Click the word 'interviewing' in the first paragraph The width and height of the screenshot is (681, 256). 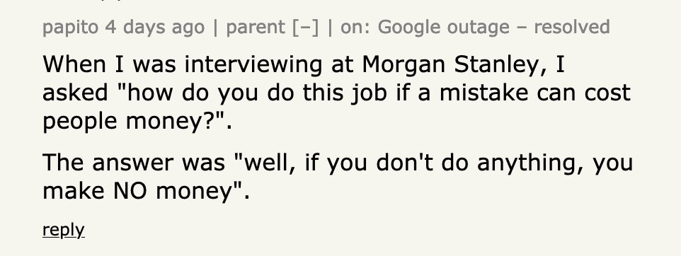253,64
